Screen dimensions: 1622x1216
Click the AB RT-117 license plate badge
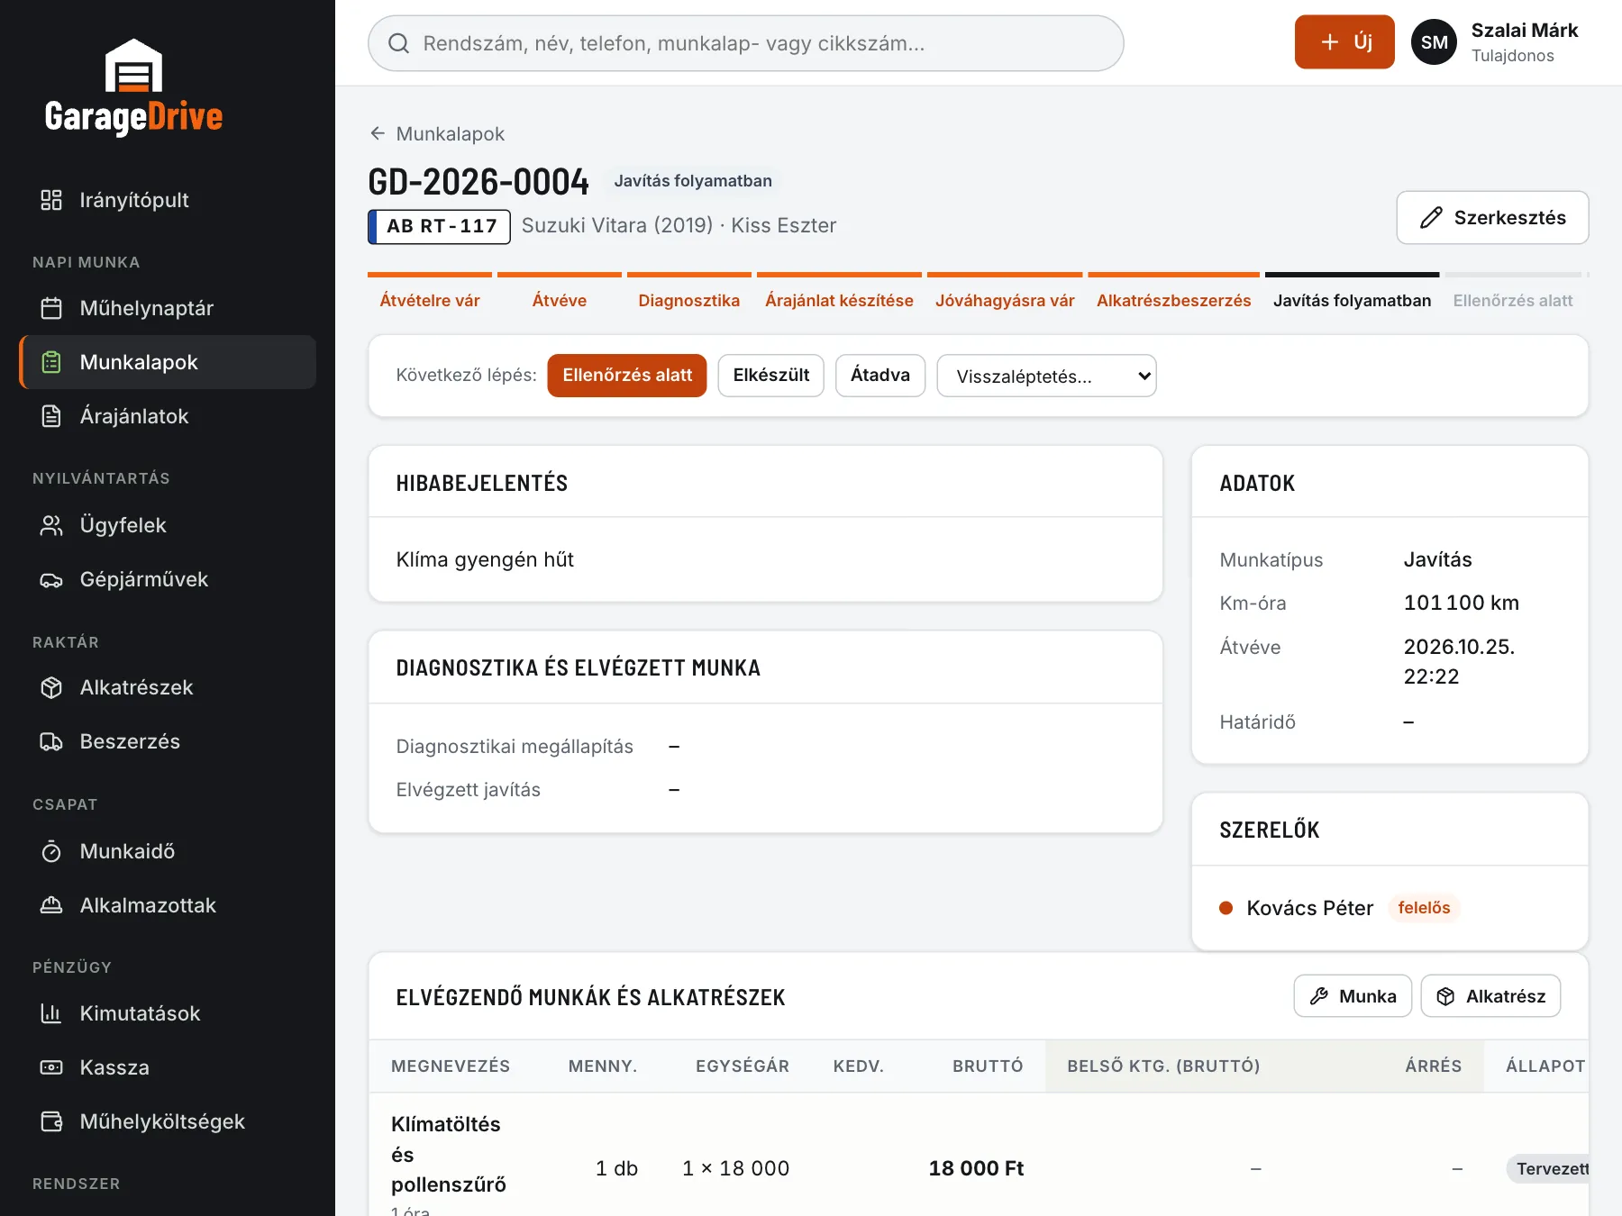coord(439,226)
